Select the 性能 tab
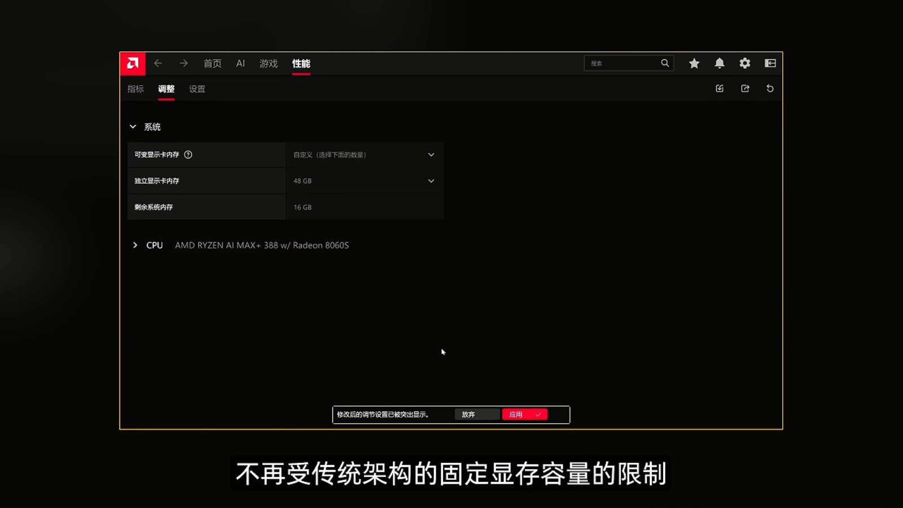The width and height of the screenshot is (903, 508). [x=301, y=63]
